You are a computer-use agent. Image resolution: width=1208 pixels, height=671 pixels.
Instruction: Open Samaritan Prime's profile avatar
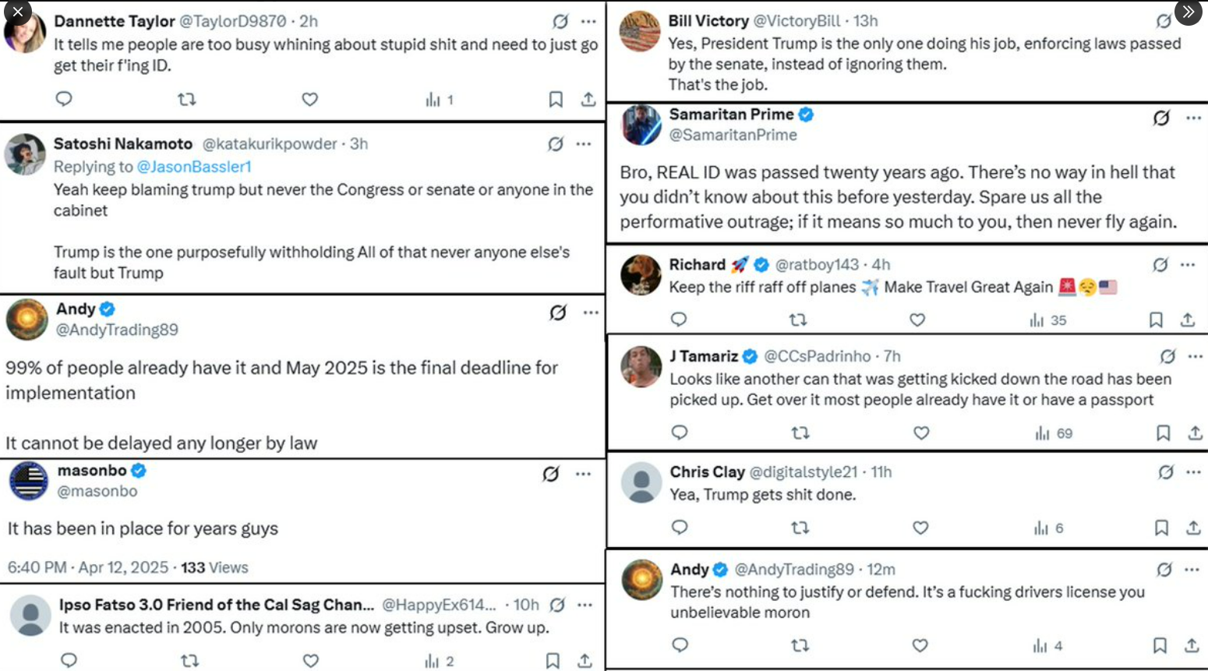641,125
